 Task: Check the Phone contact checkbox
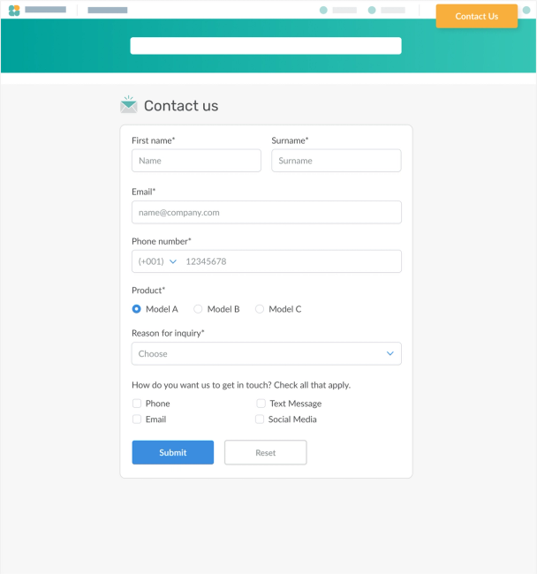[x=137, y=404]
